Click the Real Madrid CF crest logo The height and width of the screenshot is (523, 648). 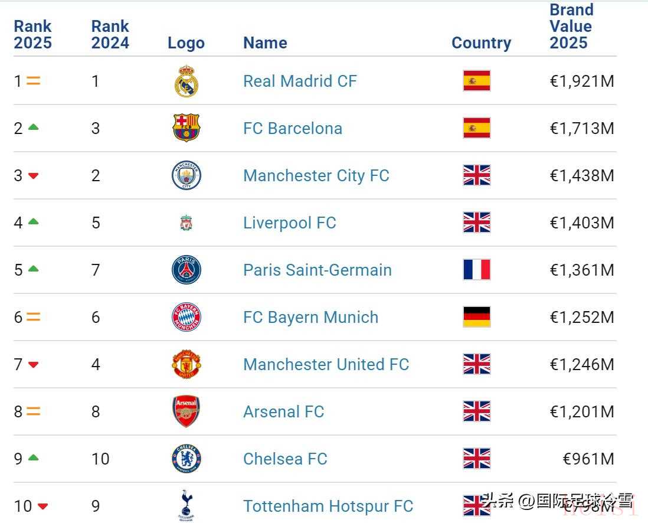tap(186, 81)
